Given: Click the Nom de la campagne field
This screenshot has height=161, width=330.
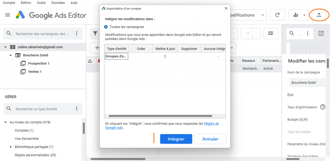Looking at the screenshot, I should [307, 82].
